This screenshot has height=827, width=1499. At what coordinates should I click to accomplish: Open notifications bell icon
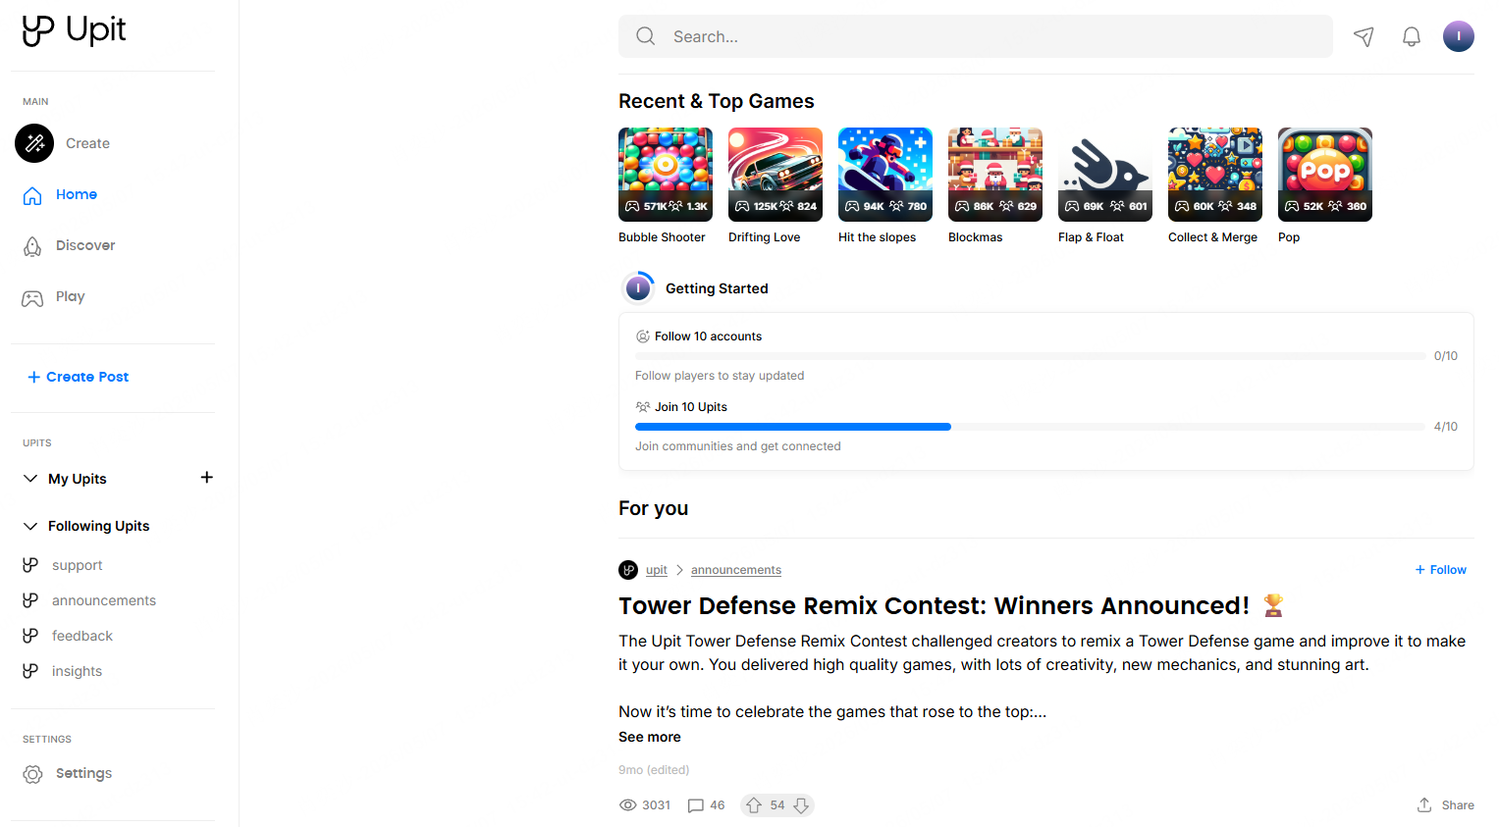[1412, 36]
